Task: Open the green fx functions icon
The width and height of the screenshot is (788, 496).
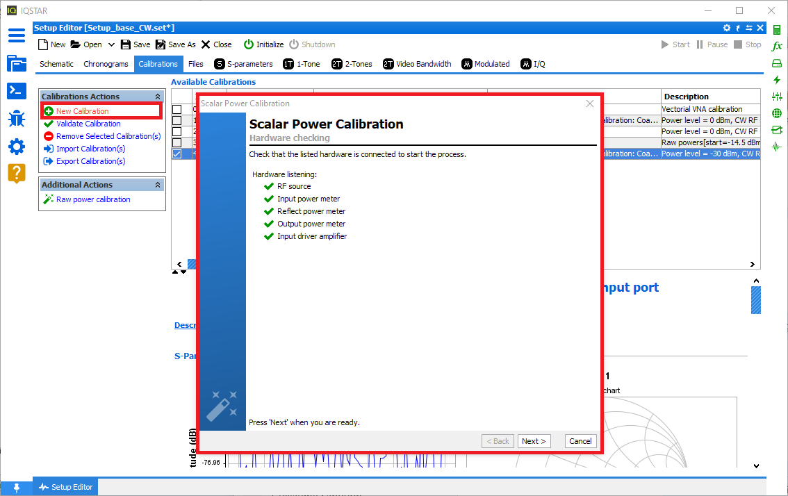Action: point(777,47)
